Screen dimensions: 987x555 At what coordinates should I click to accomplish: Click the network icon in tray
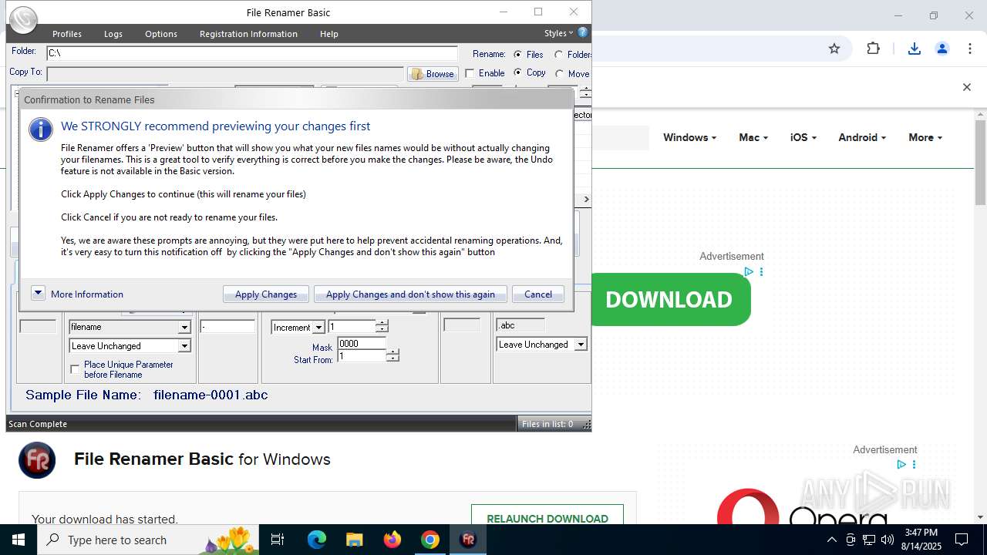(869, 540)
